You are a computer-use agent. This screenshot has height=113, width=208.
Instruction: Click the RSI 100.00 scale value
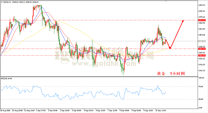(x=201, y=78)
